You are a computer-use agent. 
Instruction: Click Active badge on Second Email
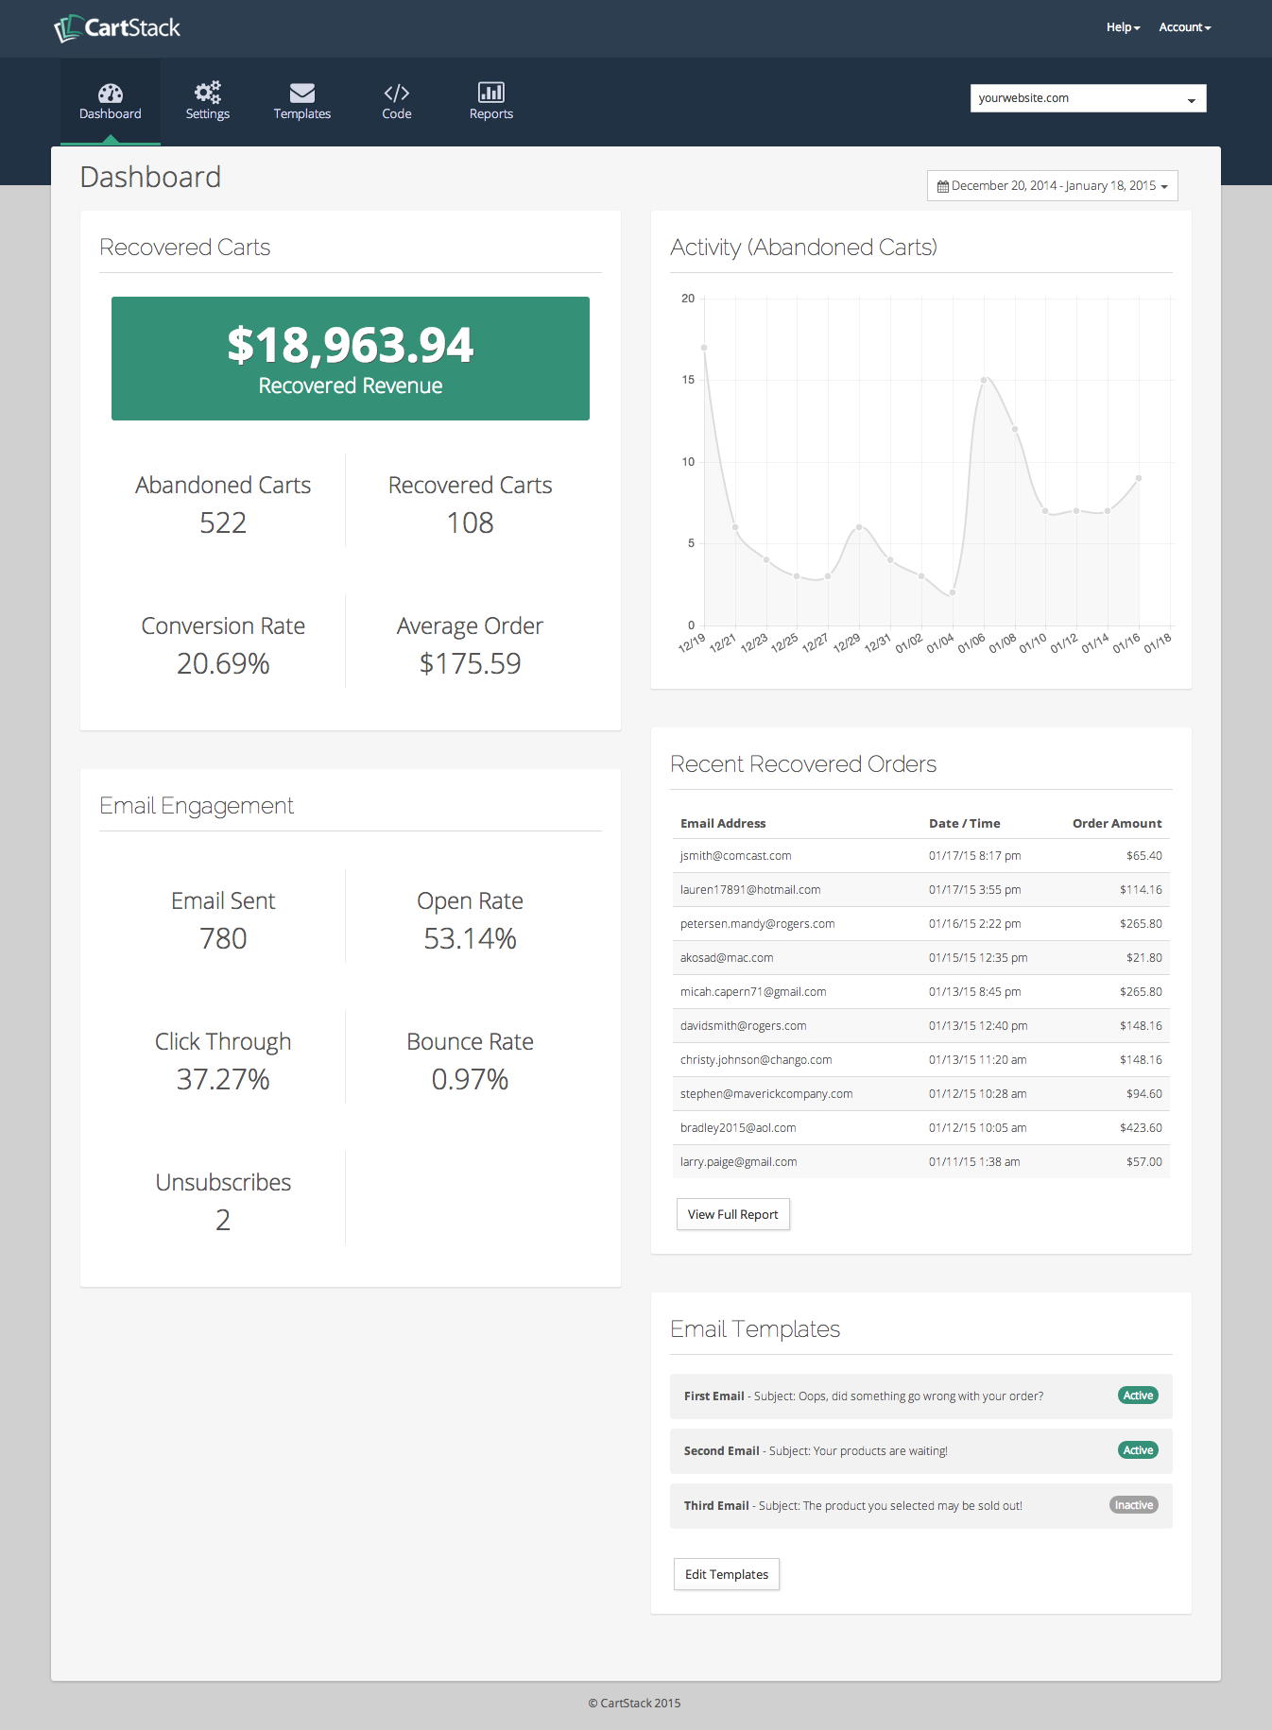tap(1138, 1450)
